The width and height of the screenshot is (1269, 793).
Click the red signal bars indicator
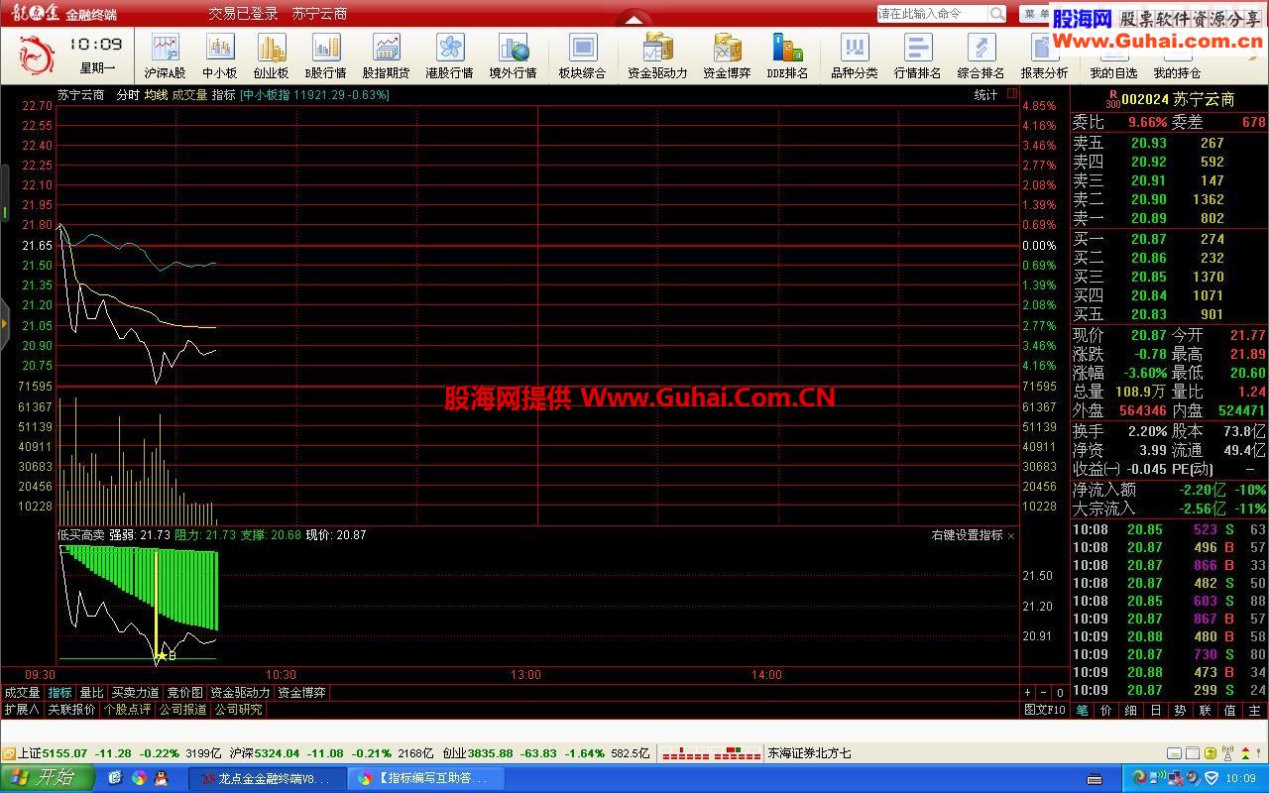click(x=711, y=753)
